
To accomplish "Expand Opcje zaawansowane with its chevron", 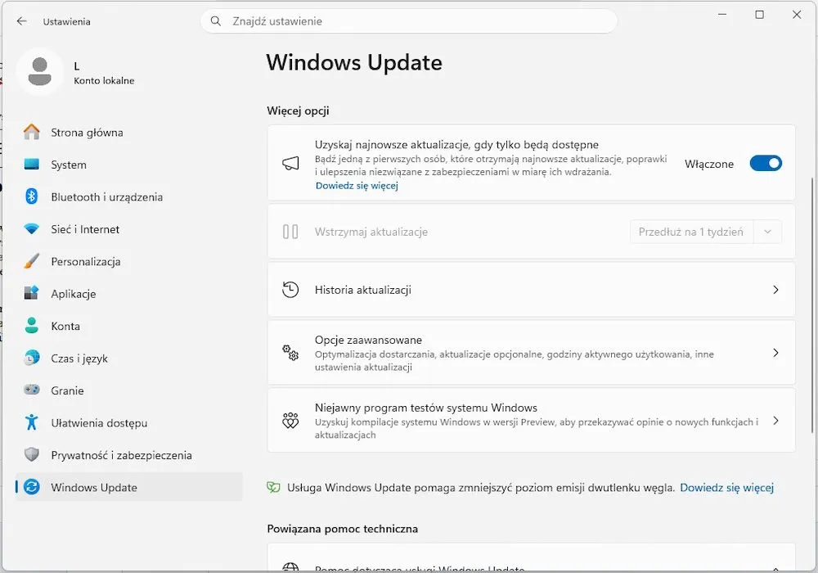I will [775, 353].
